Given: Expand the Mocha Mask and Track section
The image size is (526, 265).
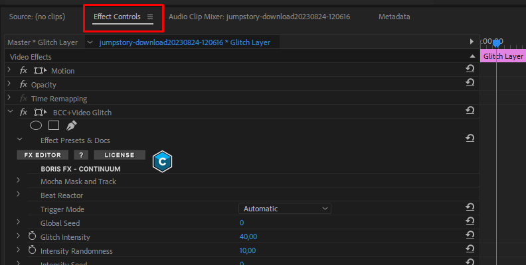Looking at the screenshot, I should (19, 181).
